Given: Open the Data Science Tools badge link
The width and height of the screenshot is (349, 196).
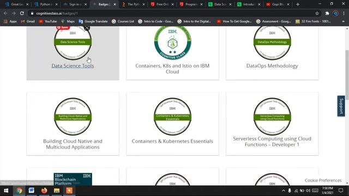Looking at the screenshot, I should [73, 66].
